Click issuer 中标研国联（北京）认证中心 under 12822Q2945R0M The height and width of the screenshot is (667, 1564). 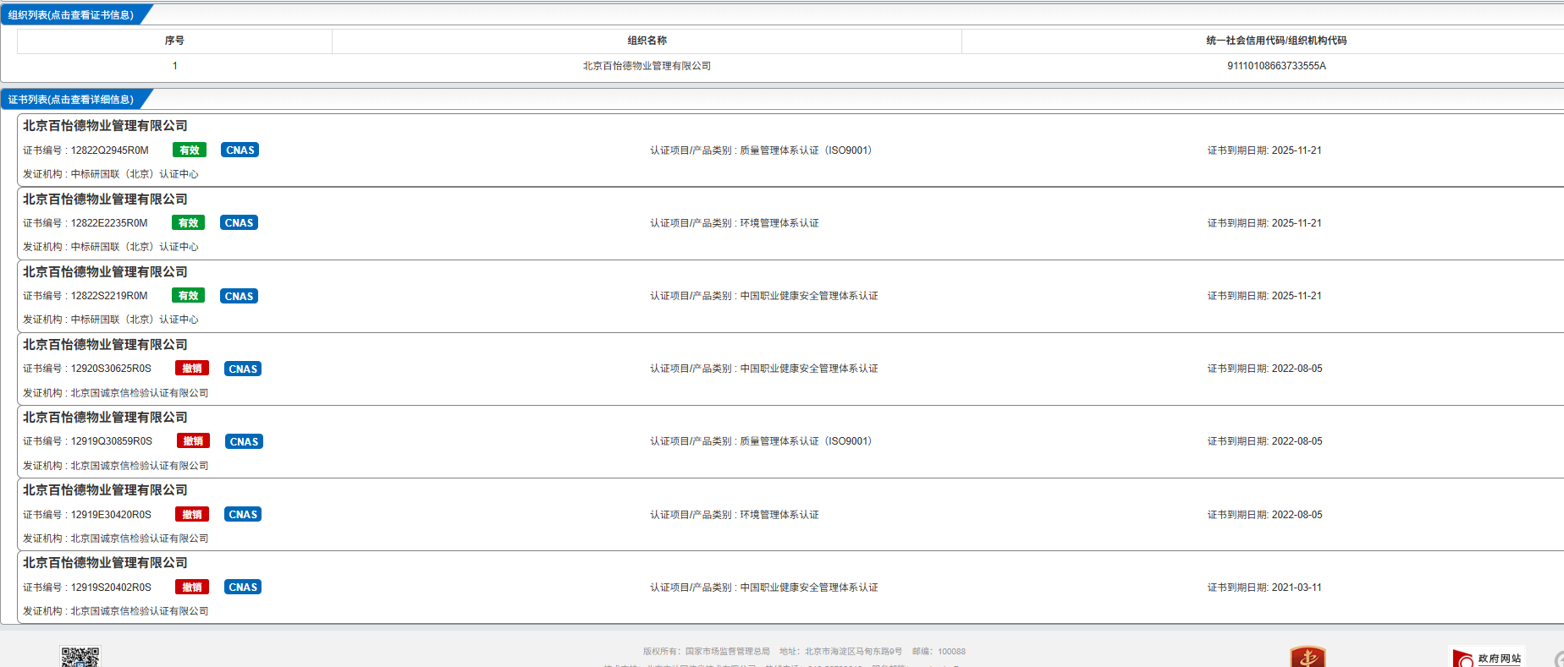(x=135, y=174)
